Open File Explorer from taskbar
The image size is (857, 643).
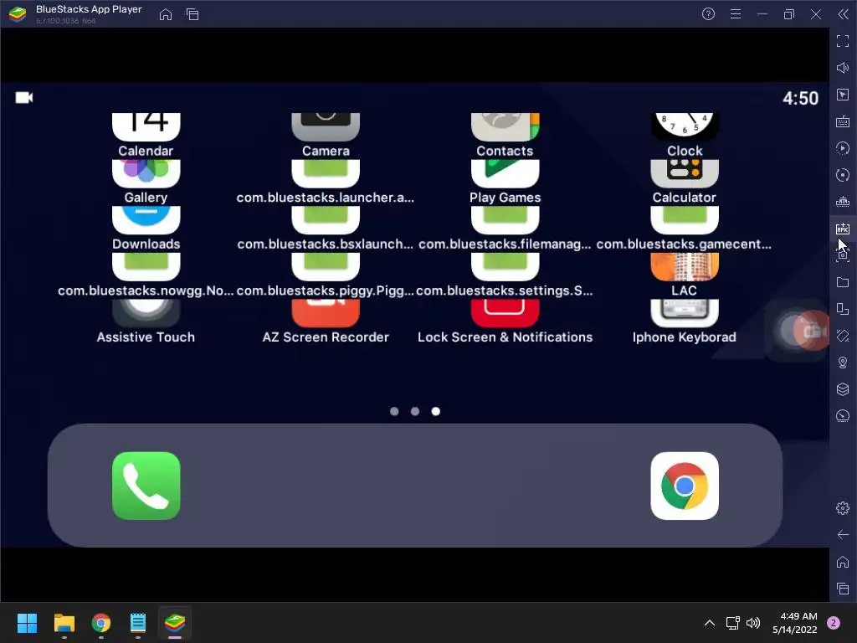pos(64,623)
